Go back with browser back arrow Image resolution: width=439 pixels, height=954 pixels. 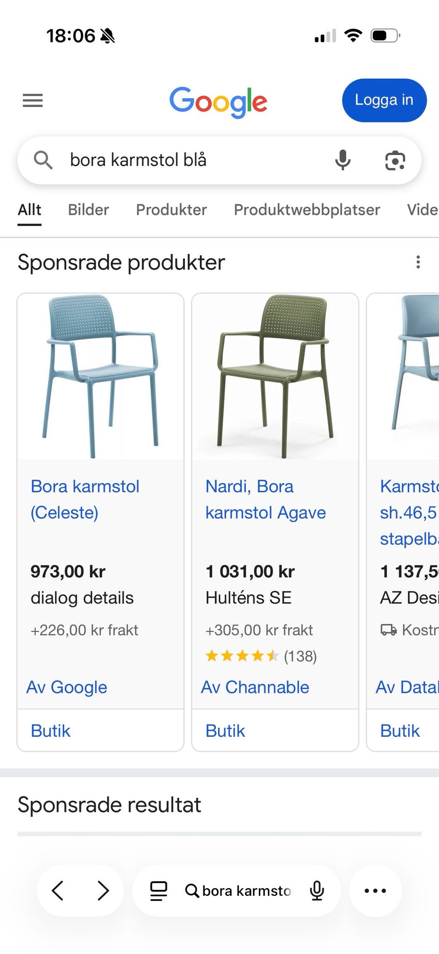coord(58,890)
